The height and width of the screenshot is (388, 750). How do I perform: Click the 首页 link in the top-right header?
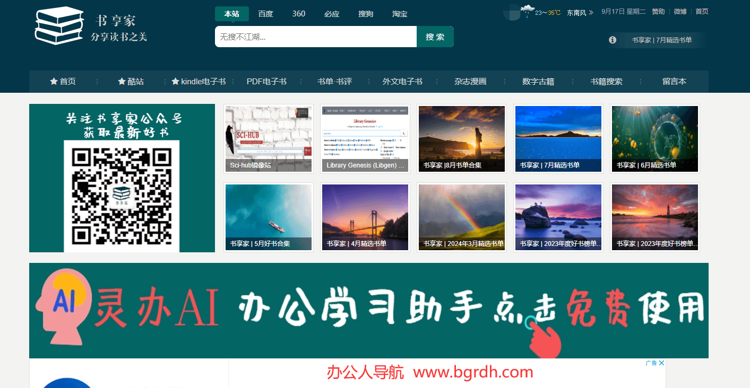(702, 12)
